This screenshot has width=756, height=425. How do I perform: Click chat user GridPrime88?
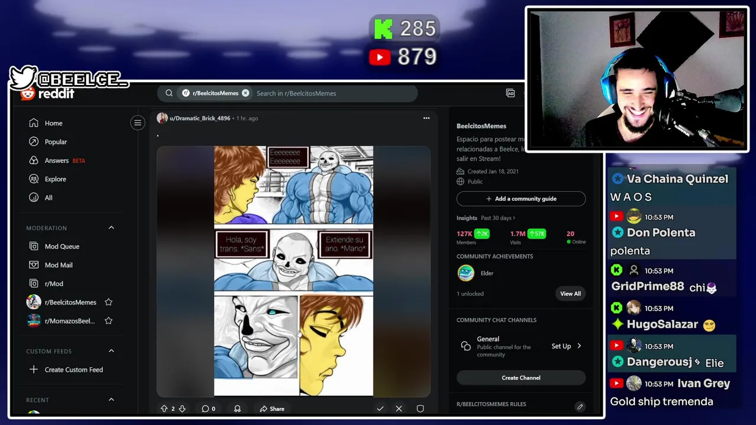647,287
